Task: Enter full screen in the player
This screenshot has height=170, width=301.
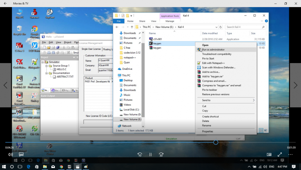Action: (280, 155)
